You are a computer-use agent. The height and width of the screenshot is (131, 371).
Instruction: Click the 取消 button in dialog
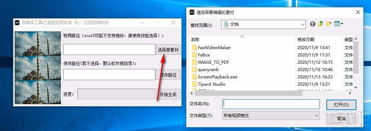341,118
